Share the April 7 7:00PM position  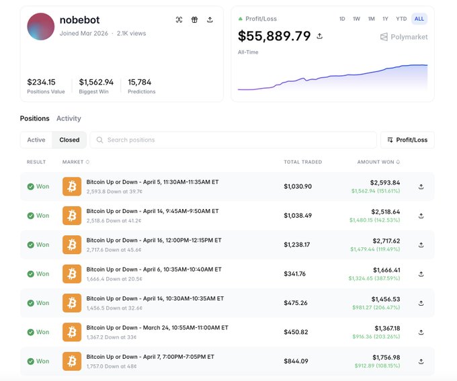(x=421, y=362)
